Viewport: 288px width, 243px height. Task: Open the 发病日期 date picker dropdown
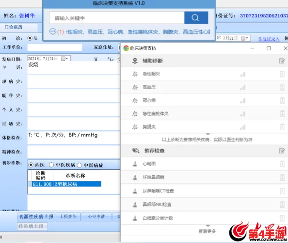[64, 59]
